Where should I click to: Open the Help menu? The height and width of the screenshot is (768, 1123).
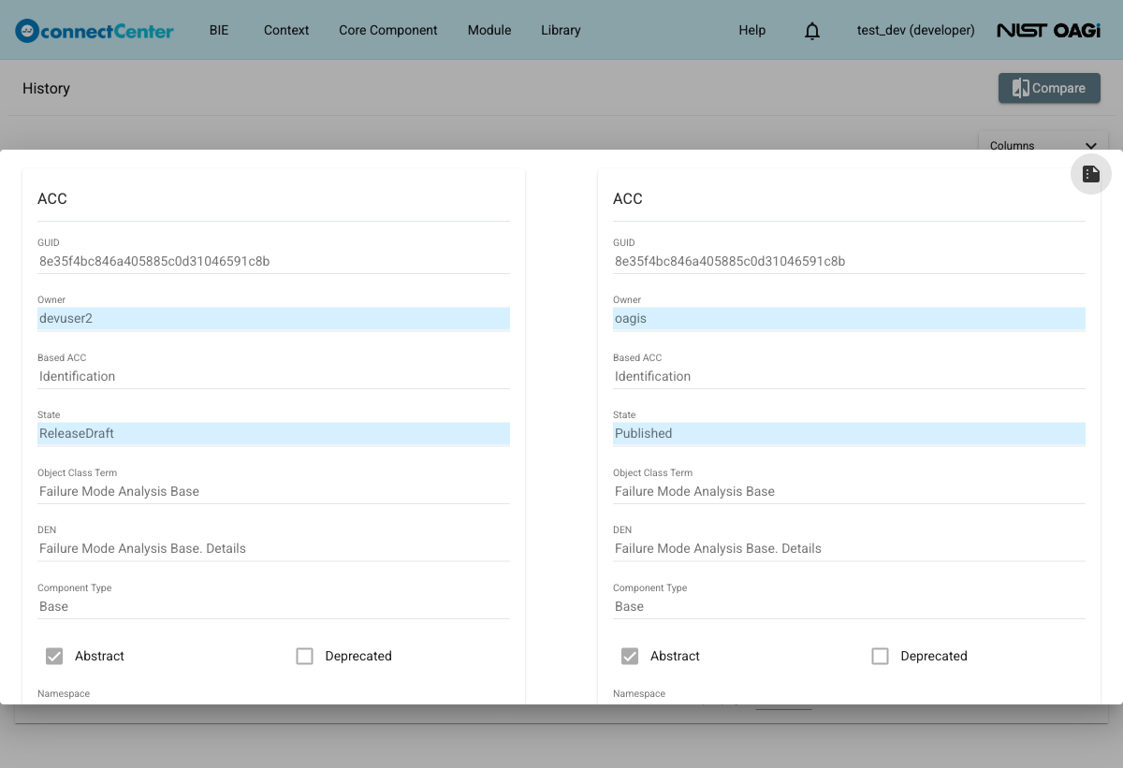752,30
